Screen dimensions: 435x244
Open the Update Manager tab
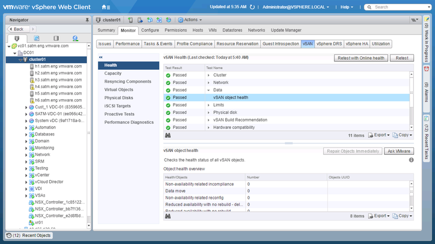pos(286,30)
